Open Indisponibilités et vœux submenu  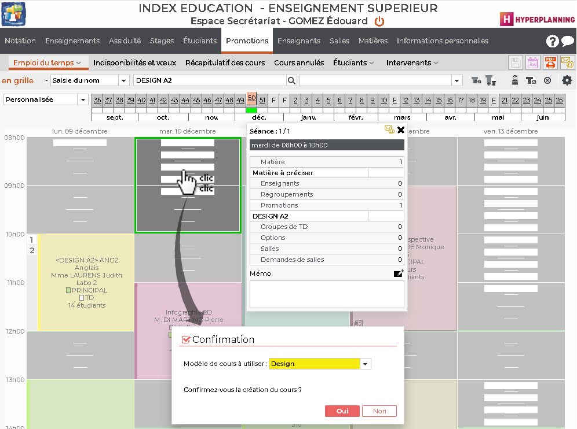134,63
